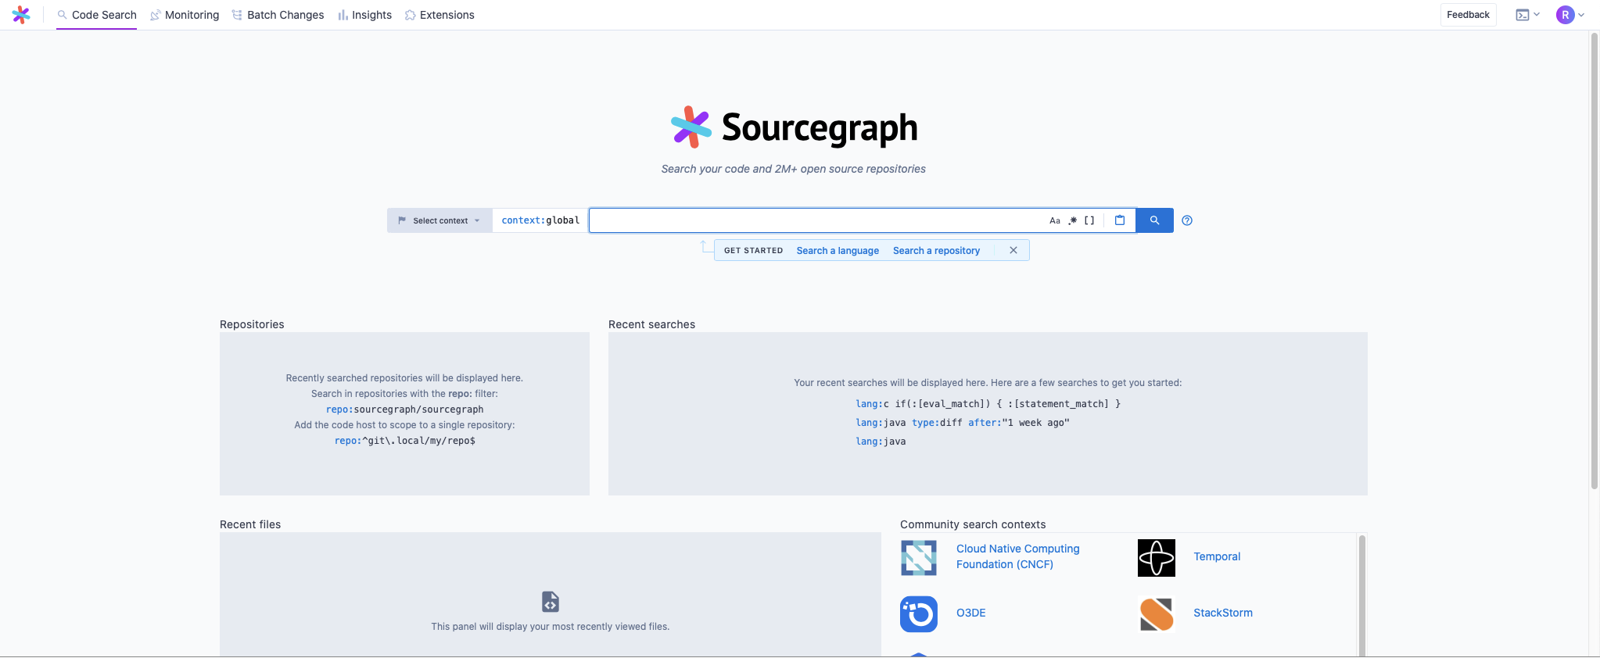Toggle case sensitivity Aa
Viewport: 1600px width, 658px height.
(x=1055, y=220)
